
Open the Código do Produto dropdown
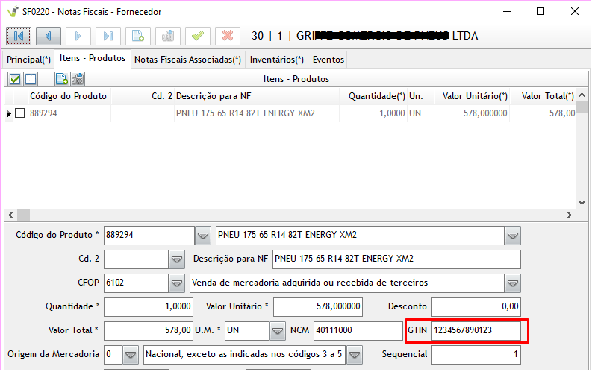(203, 236)
